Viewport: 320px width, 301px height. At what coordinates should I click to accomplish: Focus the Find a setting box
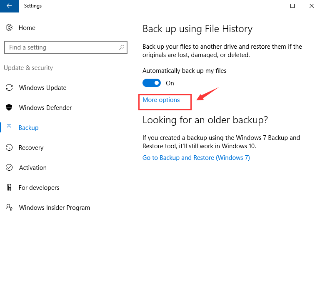coord(66,47)
